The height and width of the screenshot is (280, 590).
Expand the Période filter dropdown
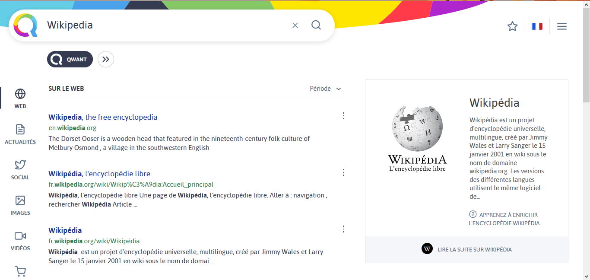pos(325,89)
